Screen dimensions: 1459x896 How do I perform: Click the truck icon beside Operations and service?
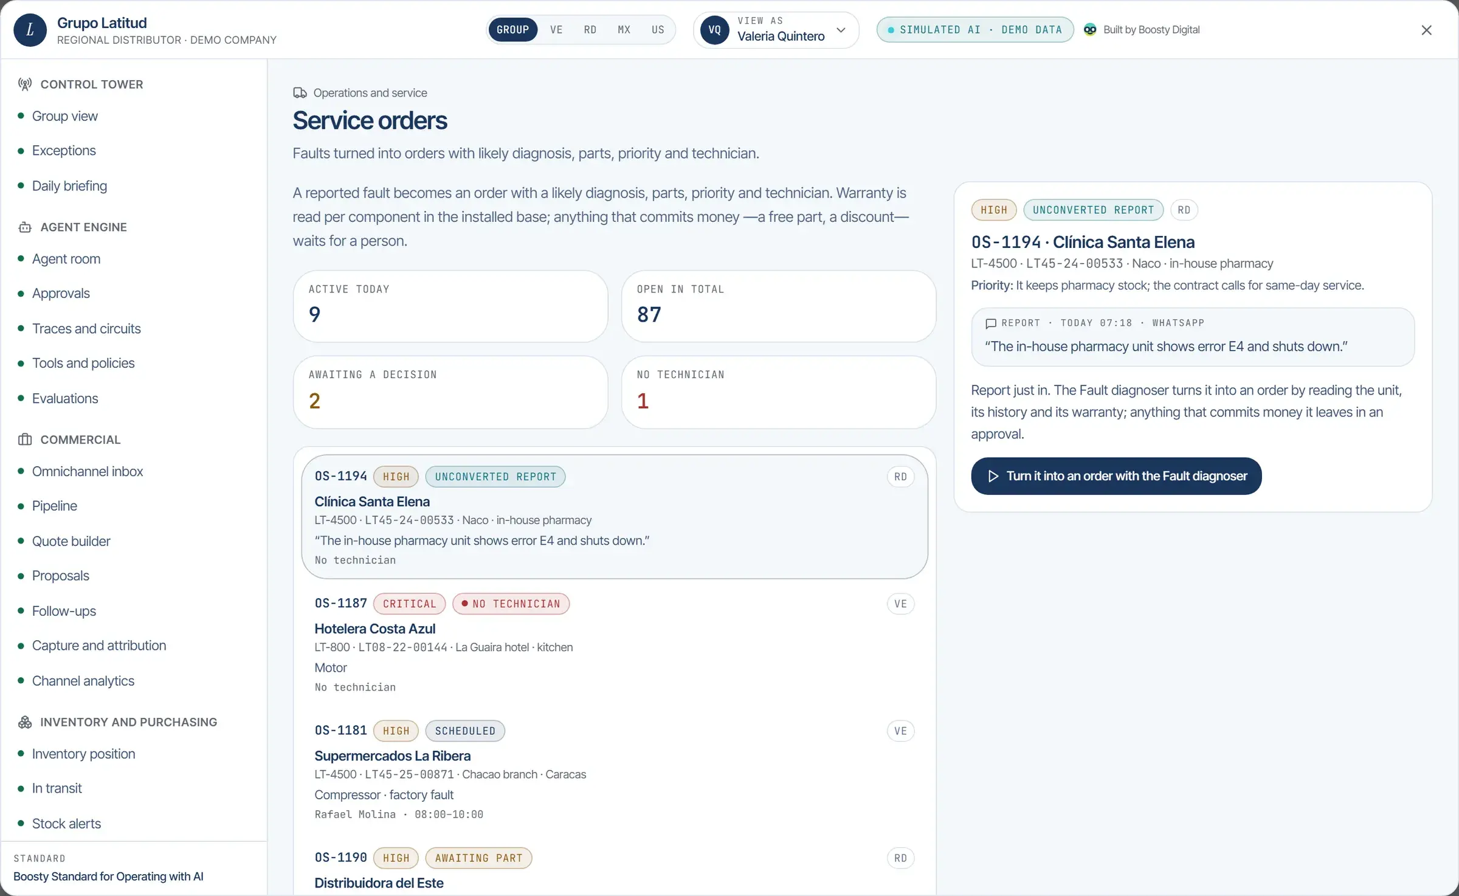pos(300,93)
